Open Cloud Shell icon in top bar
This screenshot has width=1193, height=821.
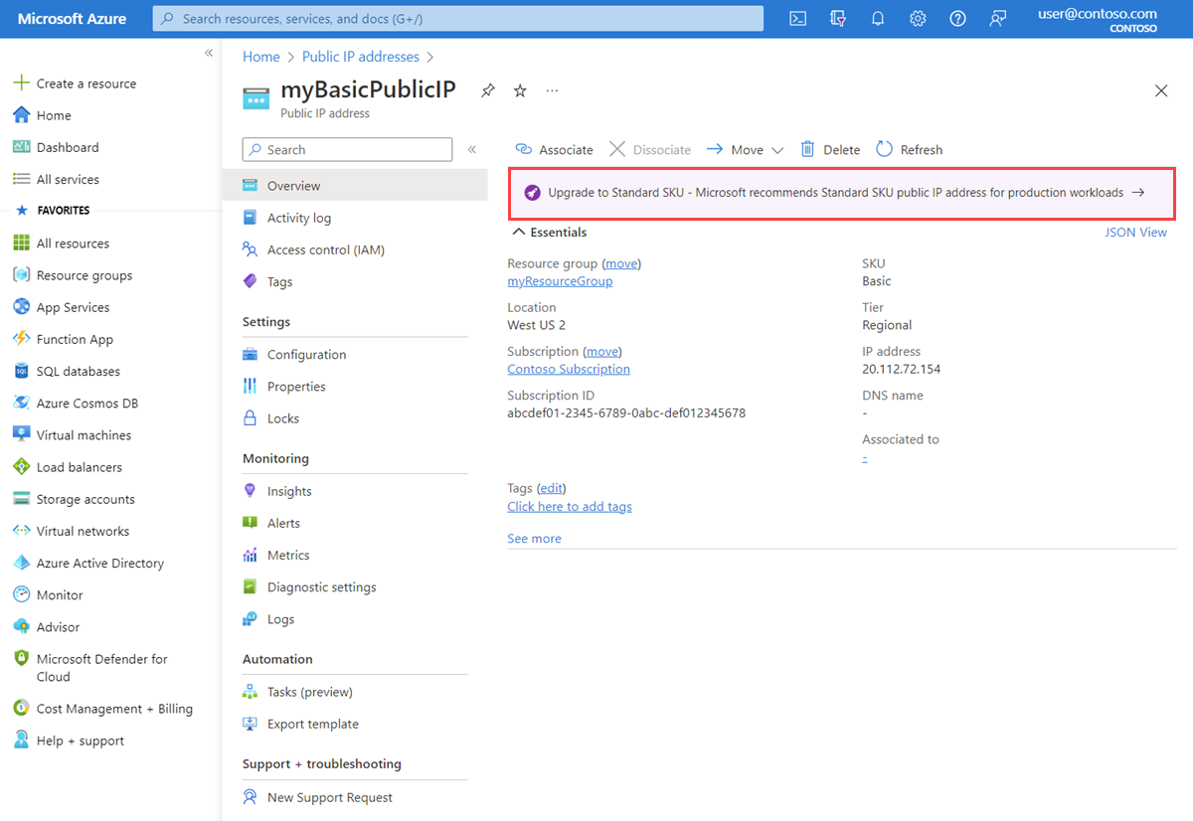(797, 19)
